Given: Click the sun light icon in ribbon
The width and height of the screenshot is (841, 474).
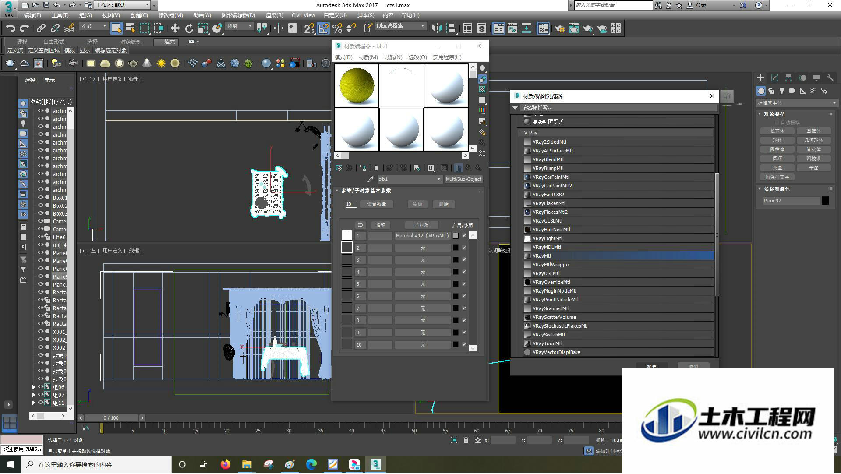Looking at the screenshot, I should click(x=161, y=64).
